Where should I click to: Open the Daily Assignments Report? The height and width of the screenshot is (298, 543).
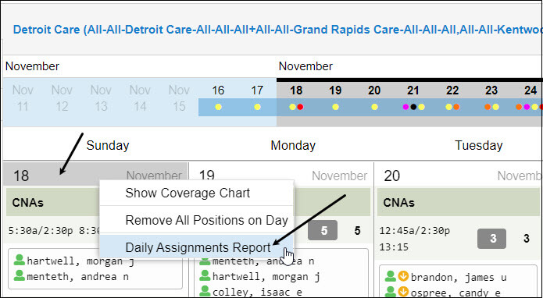pos(196,247)
